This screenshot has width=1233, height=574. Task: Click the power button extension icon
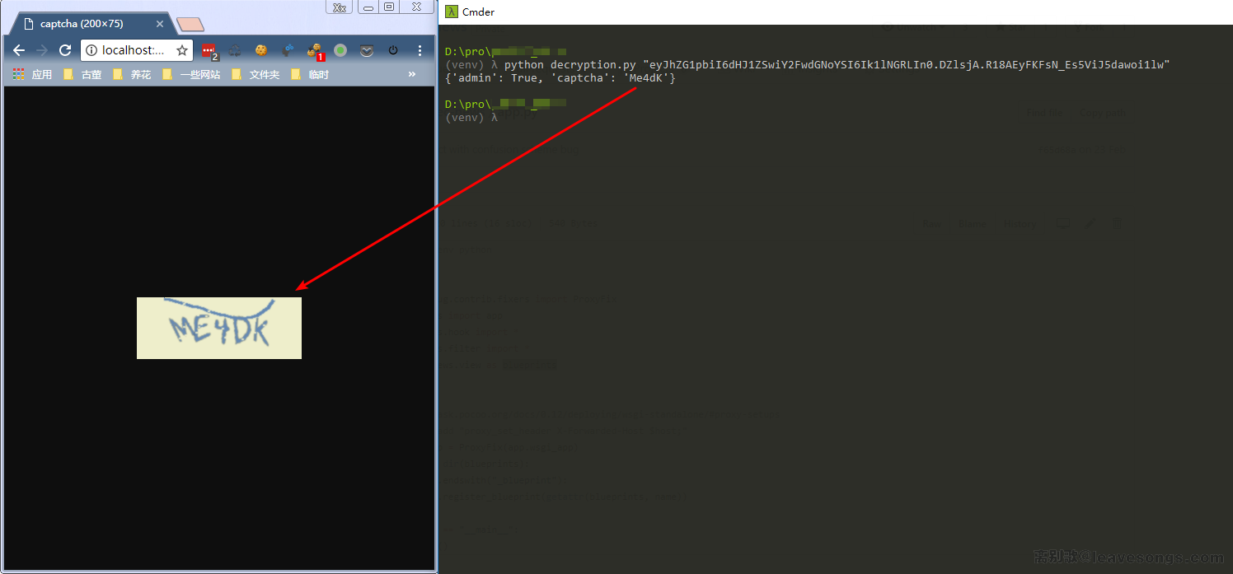[393, 50]
